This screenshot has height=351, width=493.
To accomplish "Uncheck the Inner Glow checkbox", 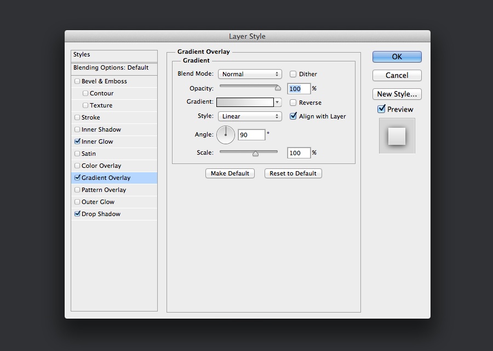I will pyautogui.click(x=77, y=141).
